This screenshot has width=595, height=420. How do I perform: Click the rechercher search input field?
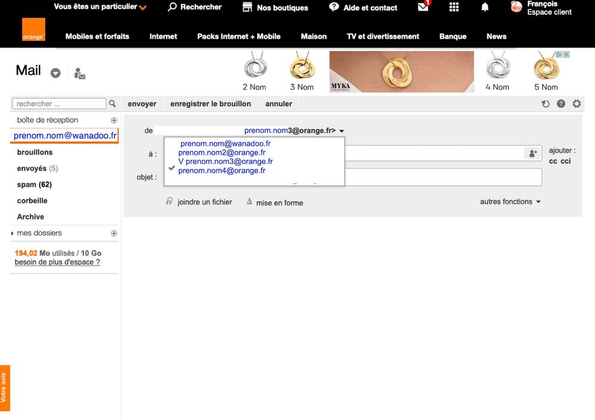(x=59, y=104)
